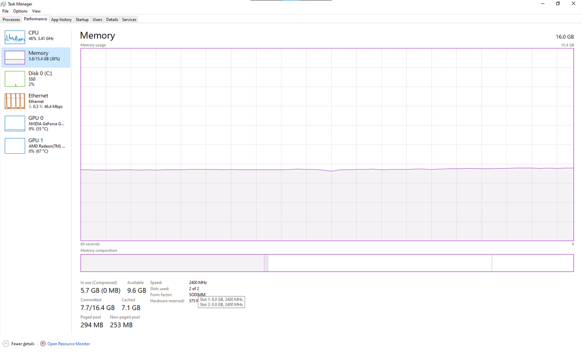Click the Memory mini graph thumbnail

(x=15, y=58)
